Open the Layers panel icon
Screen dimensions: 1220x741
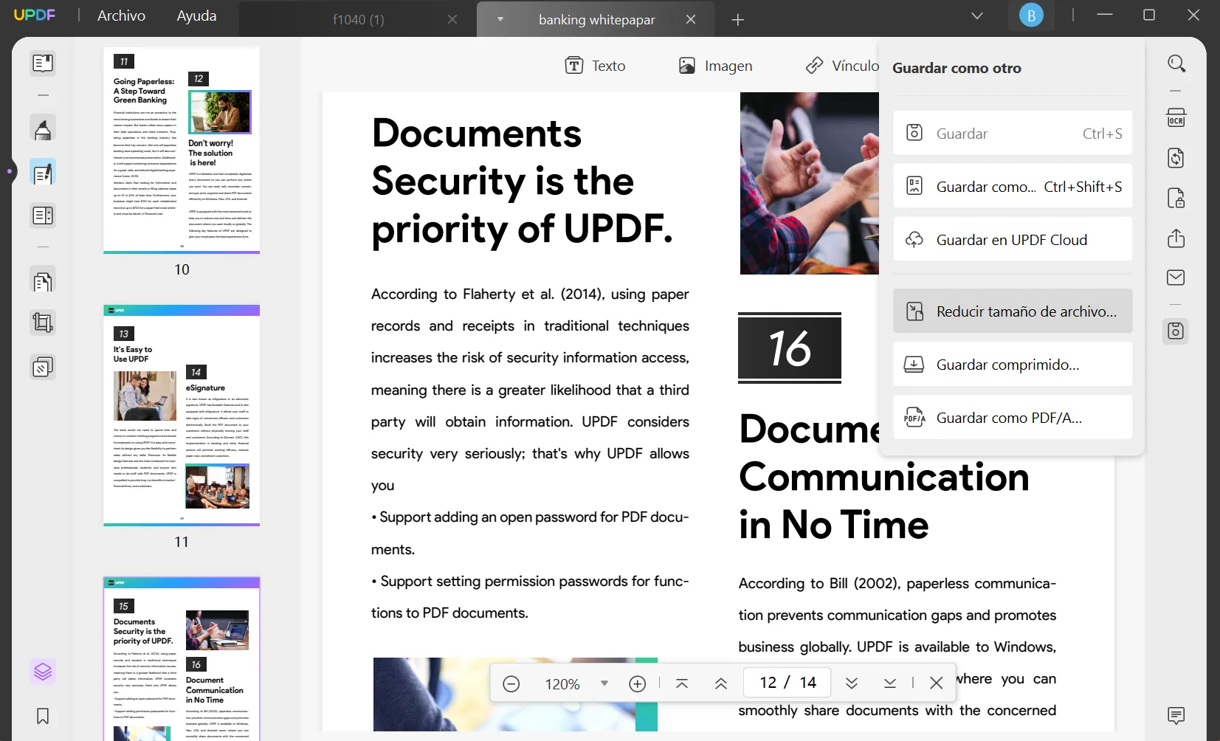43,672
